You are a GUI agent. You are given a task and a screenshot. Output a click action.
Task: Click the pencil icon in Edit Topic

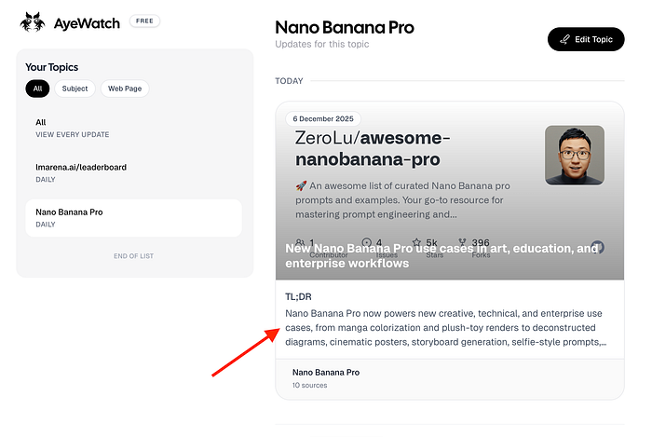[x=564, y=39]
